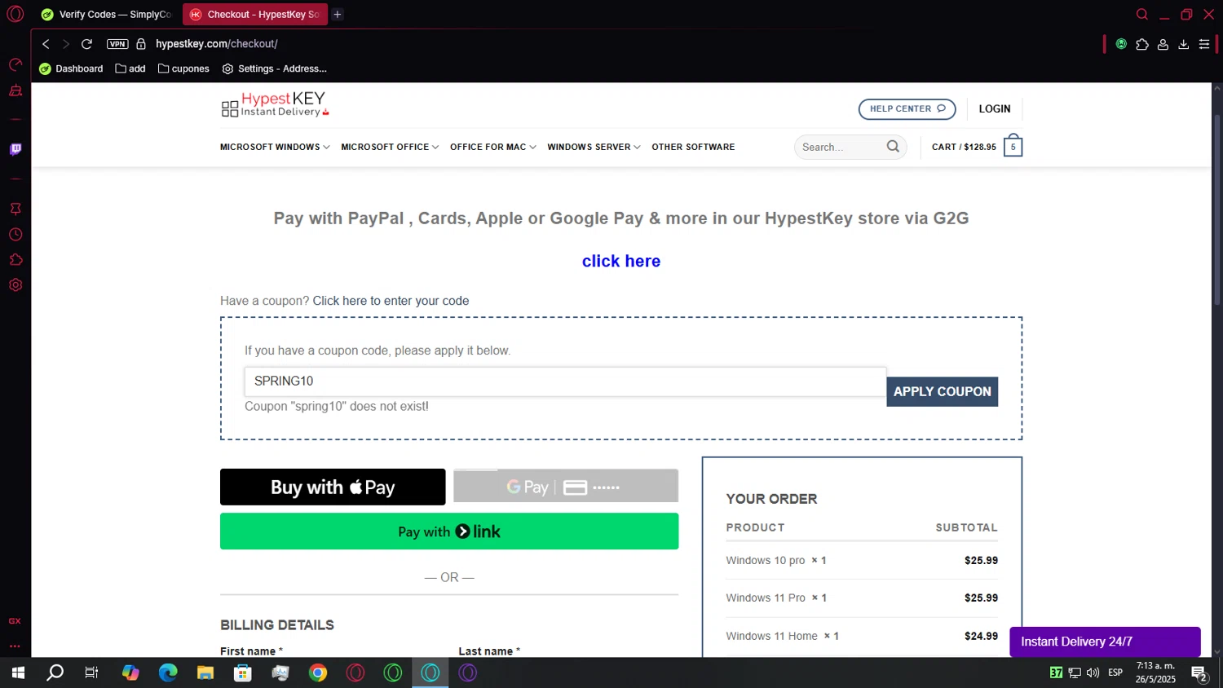Open History clock icon in sidebar

pos(15,235)
